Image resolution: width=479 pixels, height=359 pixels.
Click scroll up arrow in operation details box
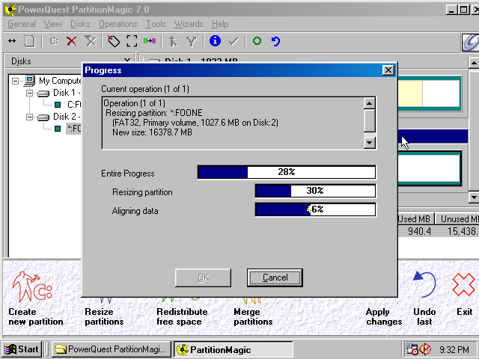click(370, 103)
